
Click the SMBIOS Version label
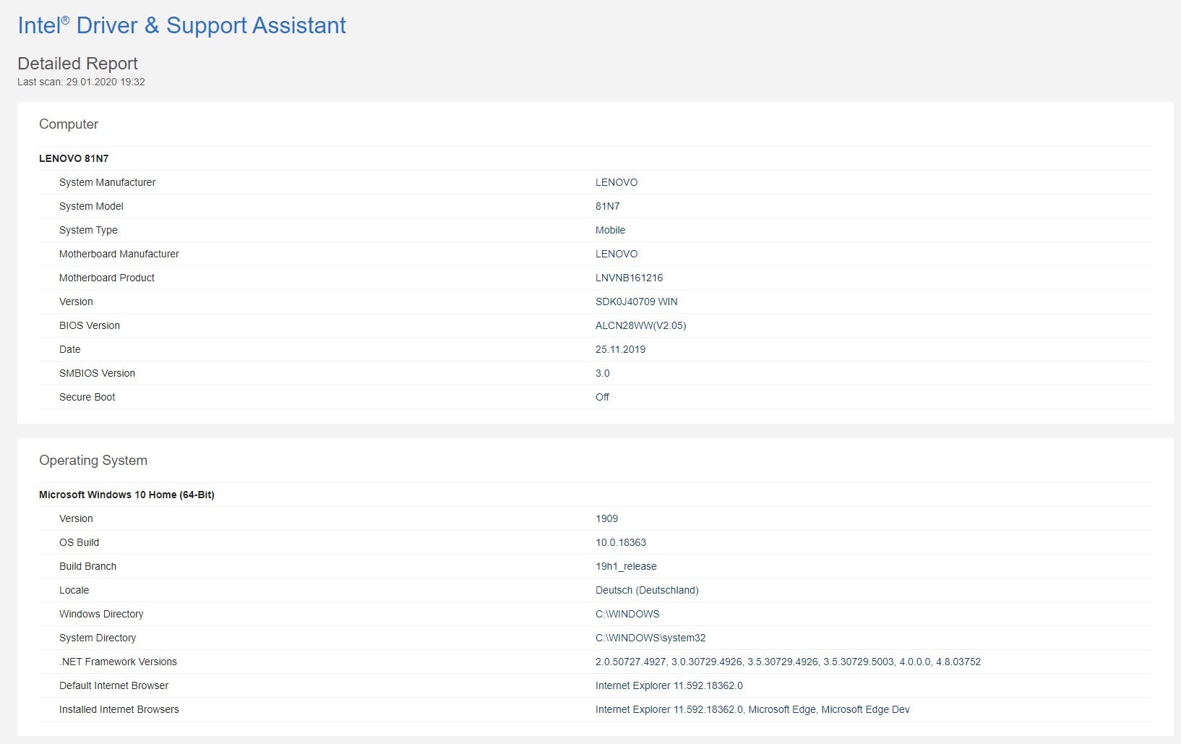pyautogui.click(x=97, y=373)
